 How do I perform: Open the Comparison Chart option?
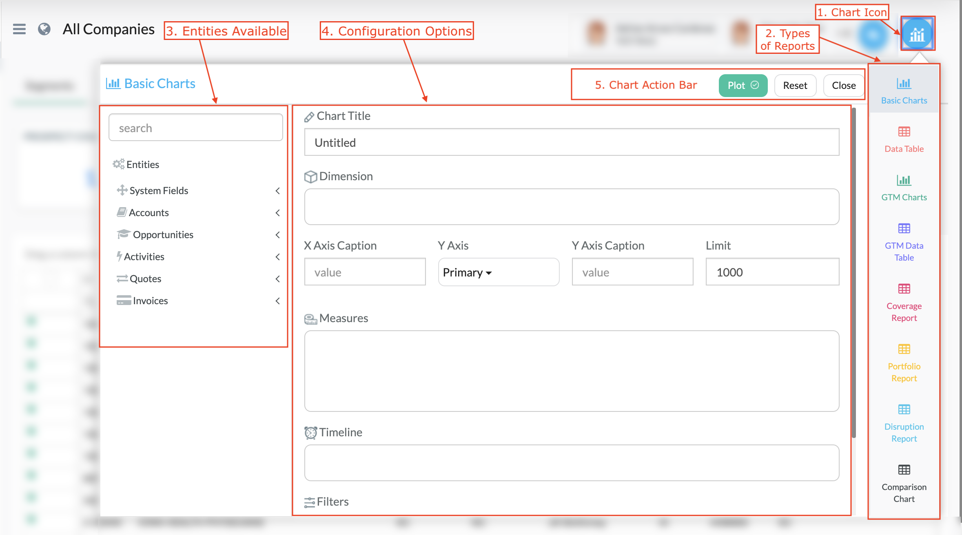pyautogui.click(x=904, y=484)
